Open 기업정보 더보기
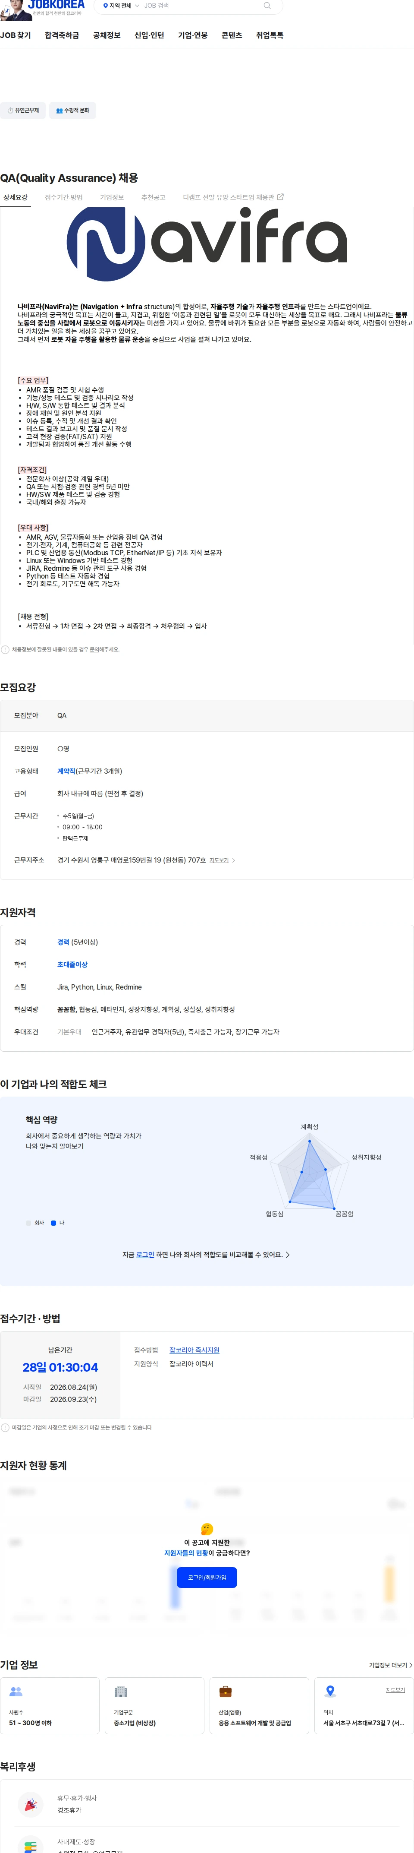The image size is (414, 1853). 390,1665
